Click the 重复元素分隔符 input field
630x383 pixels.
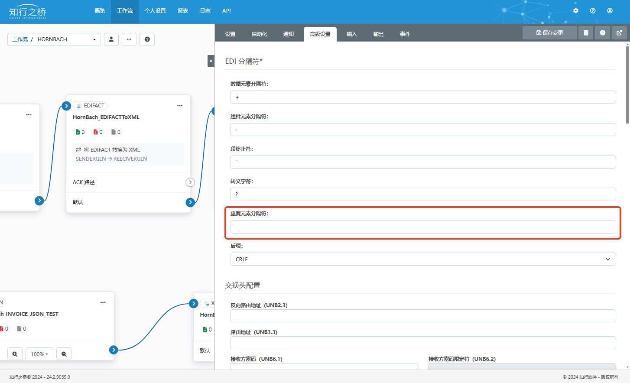(422, 227)
